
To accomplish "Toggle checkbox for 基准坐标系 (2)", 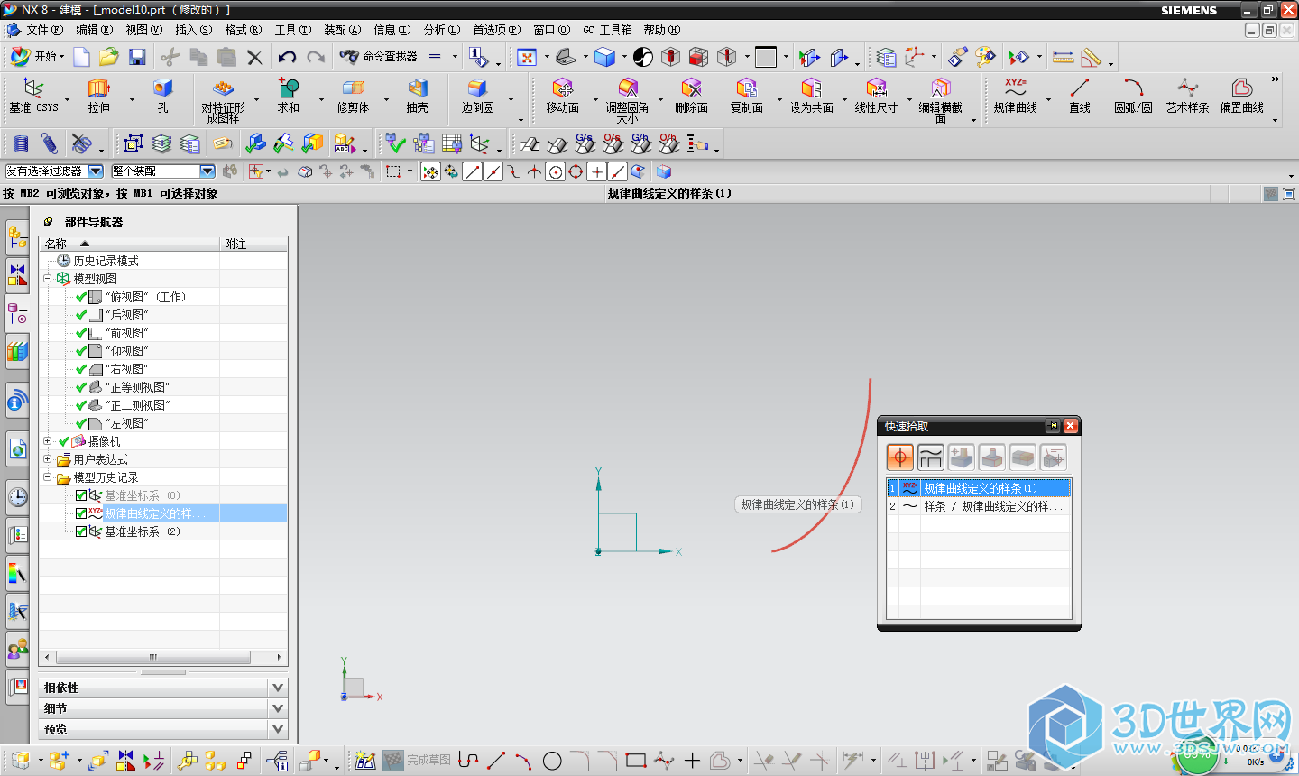I will click(x=81, y=531).
